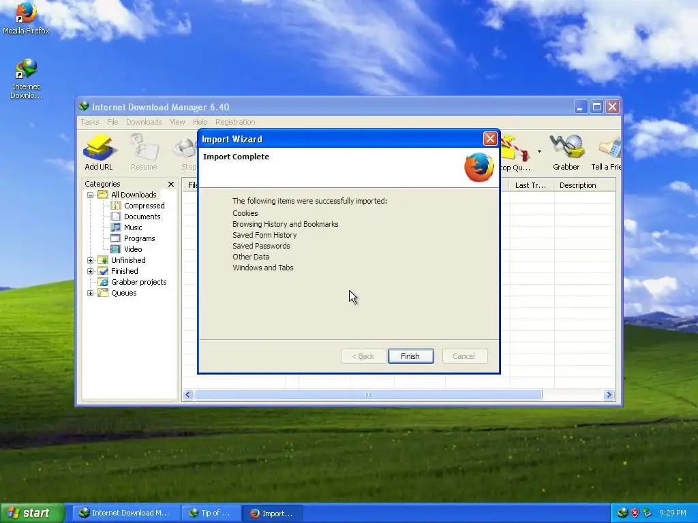
Task: Select the Video category
Action: tap(133, 249)
